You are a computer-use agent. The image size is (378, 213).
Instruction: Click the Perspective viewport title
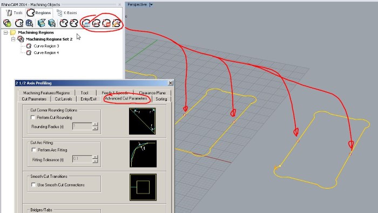pos(137,4)
